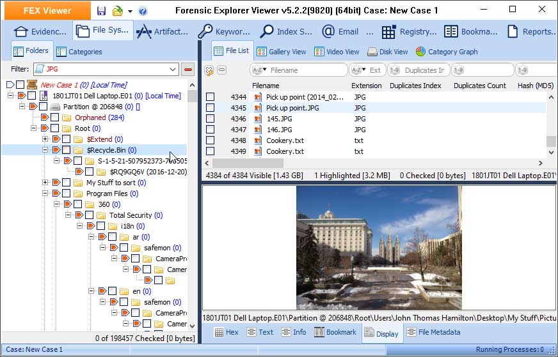The image size is (558, 357).
Task: Click the save icon in title bar
Action: tap(102, 11)
